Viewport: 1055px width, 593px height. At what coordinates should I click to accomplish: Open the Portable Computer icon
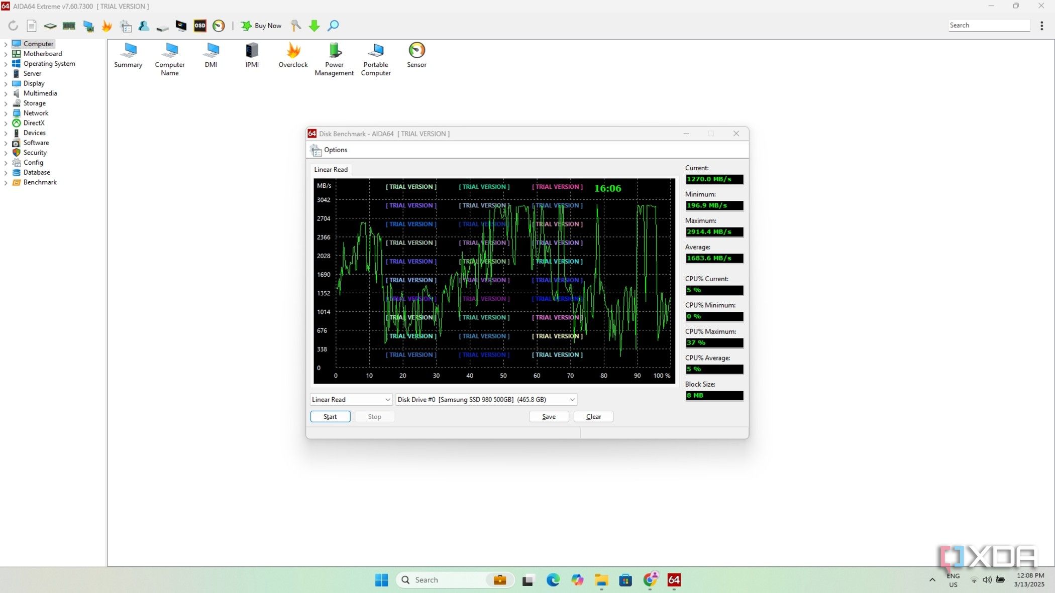pyautogui.click(x=376, y=59)
